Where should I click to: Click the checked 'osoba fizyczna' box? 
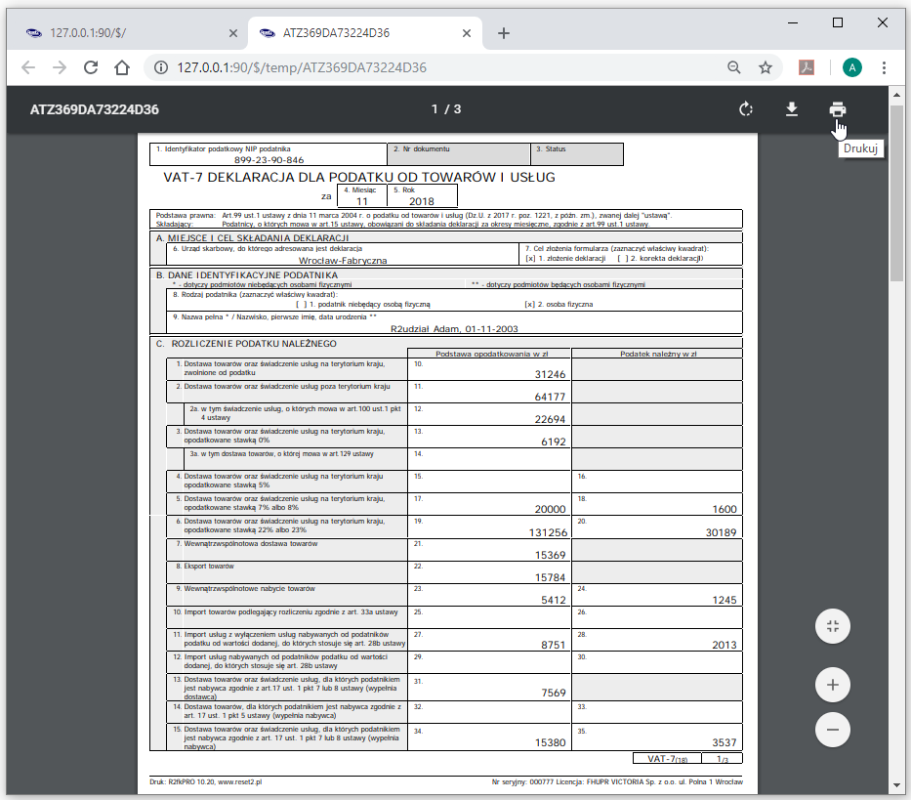pos(529,304)
